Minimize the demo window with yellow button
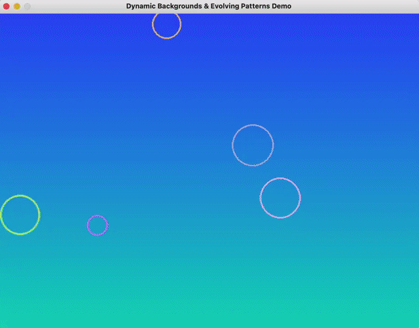 16,6
